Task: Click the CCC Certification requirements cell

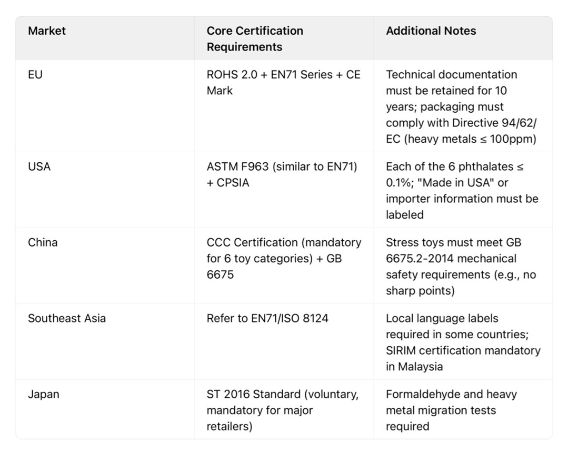Action: tap(284, 258)
